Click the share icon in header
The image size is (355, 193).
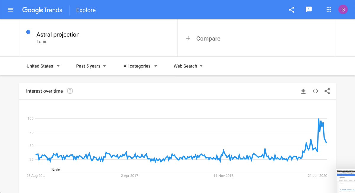[x=291, y=10]
